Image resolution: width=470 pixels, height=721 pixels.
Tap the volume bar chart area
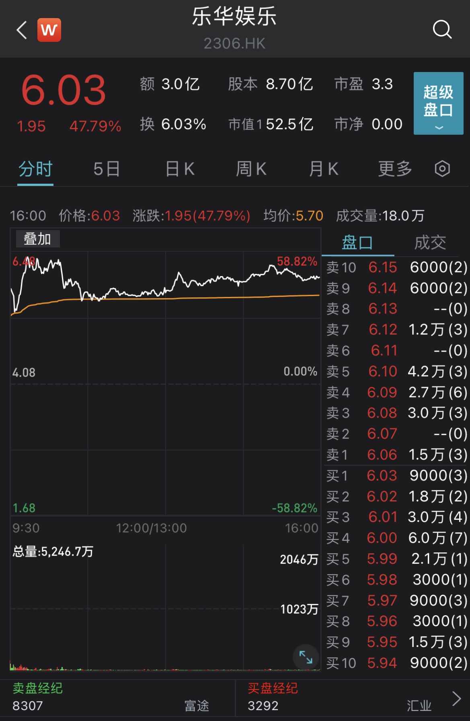[165, 608]
